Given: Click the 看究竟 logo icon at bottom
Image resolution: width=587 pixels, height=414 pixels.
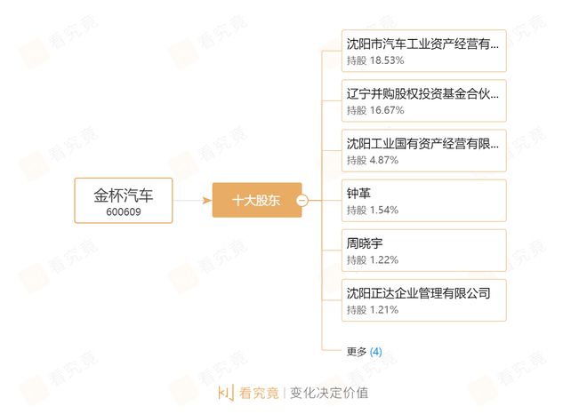Looking at the screenshot, I should click(x=226, y=393).
